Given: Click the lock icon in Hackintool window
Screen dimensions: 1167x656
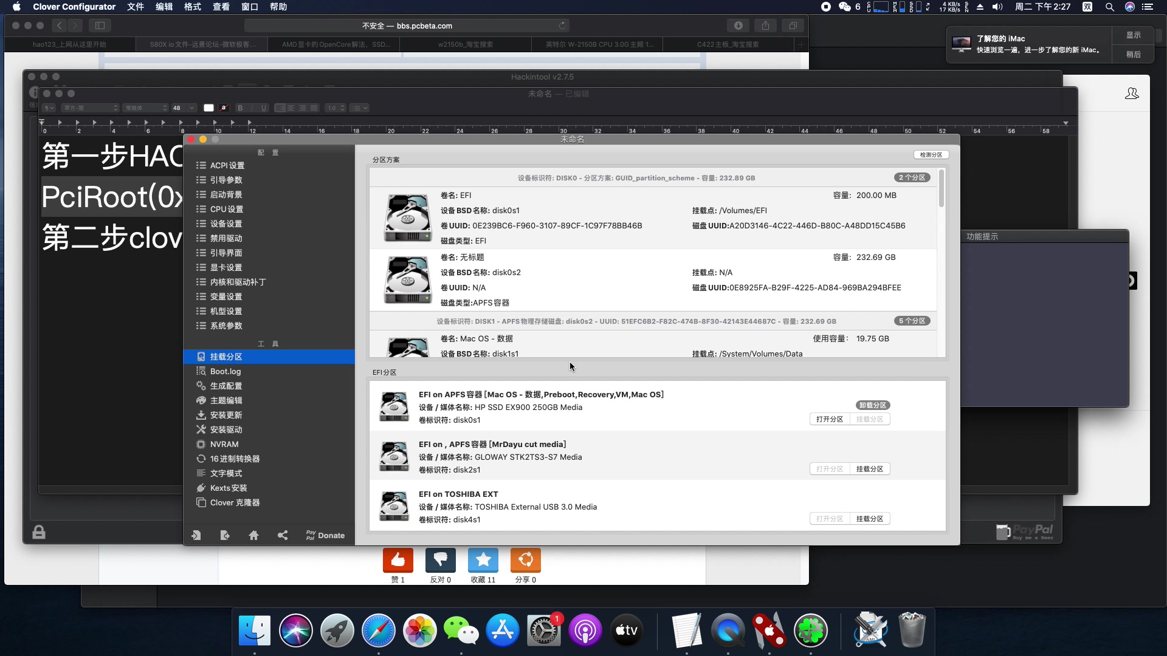Looking at the screenshot, I should click(x=39, y=532).
